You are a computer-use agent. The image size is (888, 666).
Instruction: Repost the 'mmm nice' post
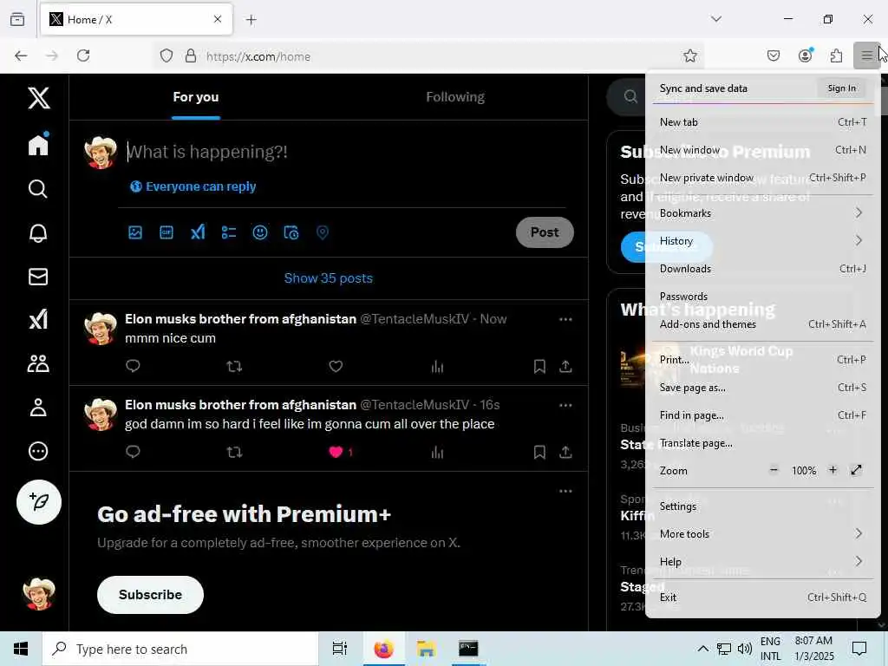coord(234,367)
